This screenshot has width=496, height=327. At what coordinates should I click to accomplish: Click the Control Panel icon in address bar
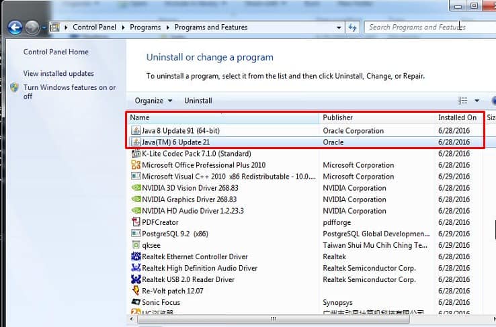pos(55,28)
